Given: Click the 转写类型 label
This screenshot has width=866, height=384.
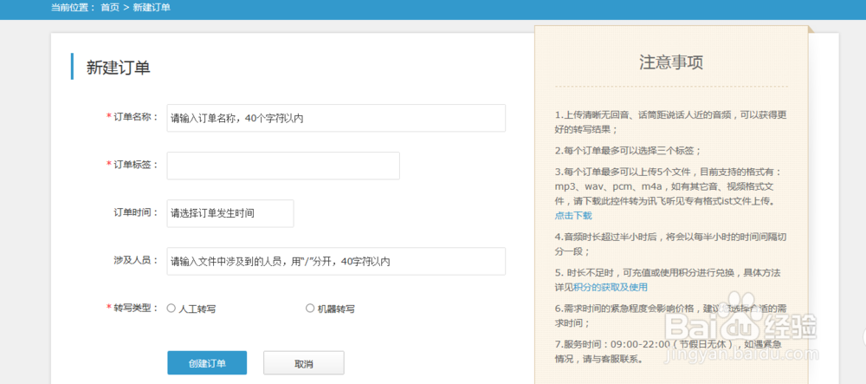Looking at the screenshot, I should pyautogui.click(x=135, y=308).
